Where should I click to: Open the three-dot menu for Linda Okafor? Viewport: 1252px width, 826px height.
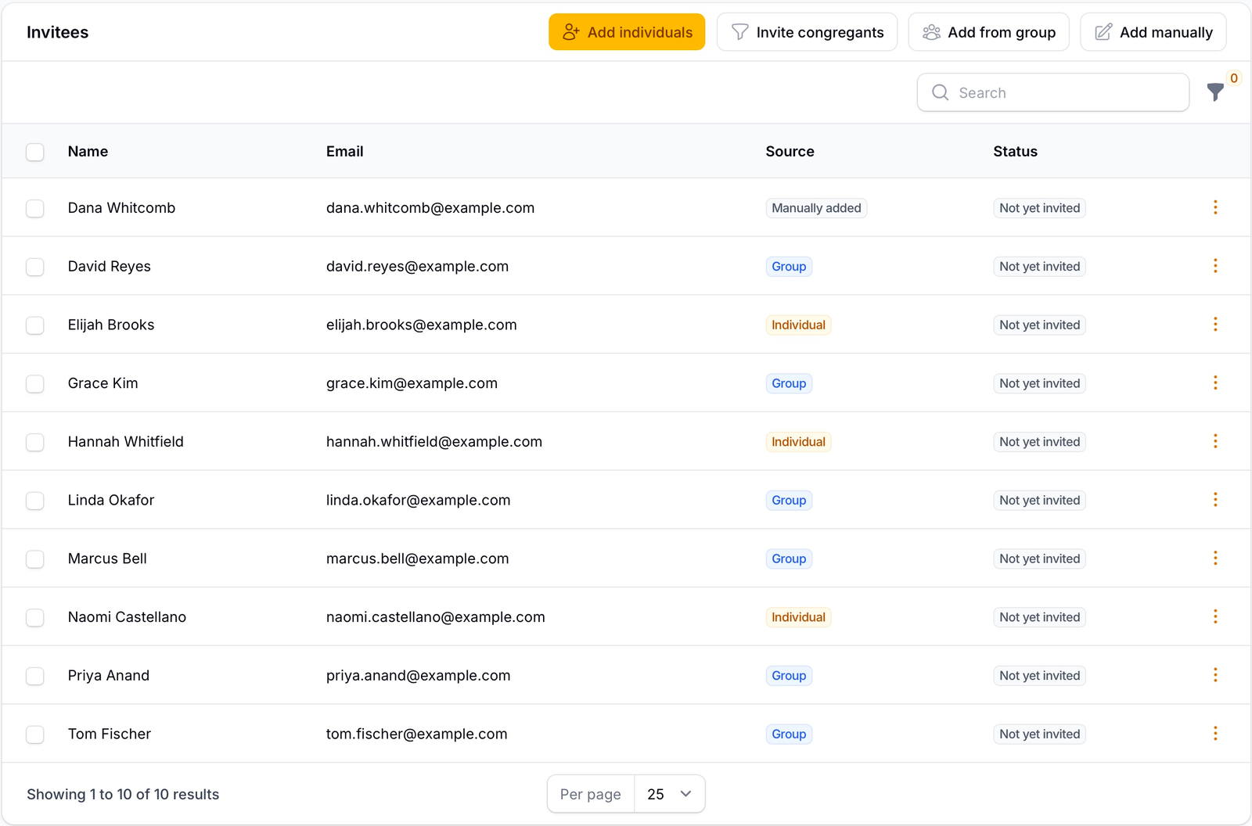pyautogui.click(x=1215, y=500)
